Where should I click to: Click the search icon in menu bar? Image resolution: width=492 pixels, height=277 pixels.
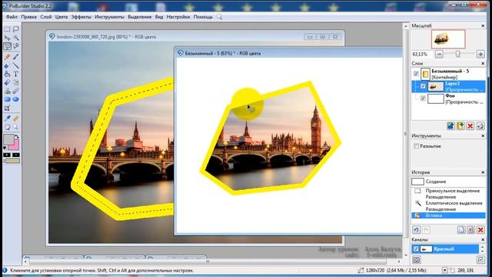219,17
